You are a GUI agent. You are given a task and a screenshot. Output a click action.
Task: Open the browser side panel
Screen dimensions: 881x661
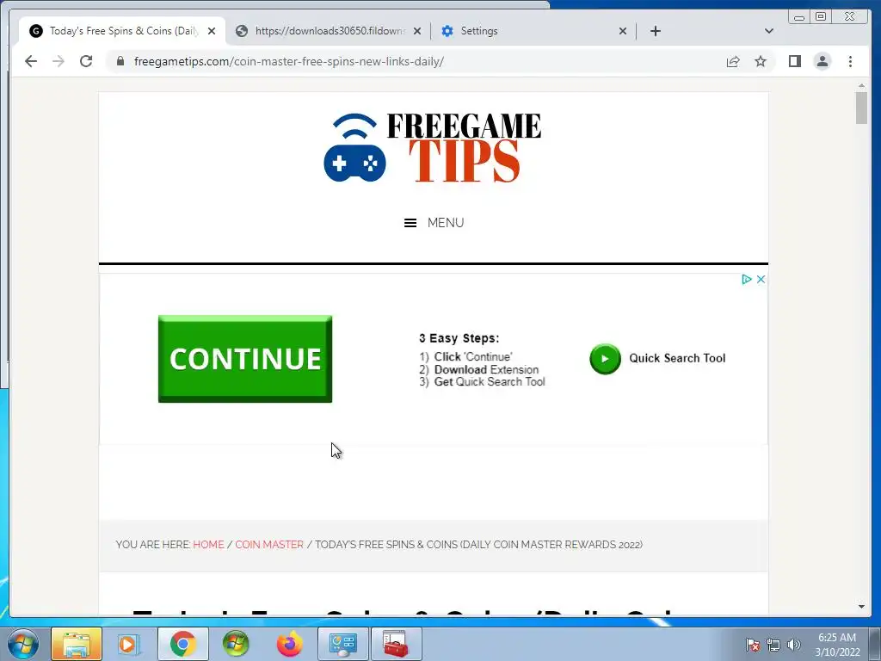(794, 61)
